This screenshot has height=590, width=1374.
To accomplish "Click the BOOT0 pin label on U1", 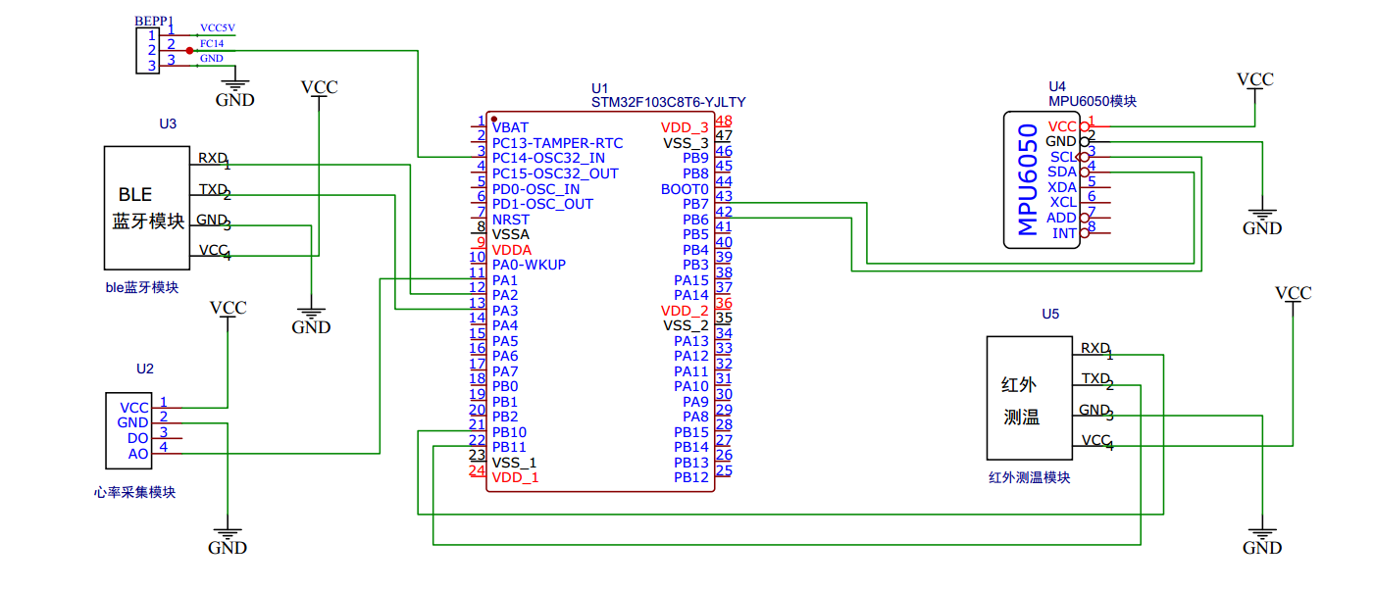I will pos(685,188).
